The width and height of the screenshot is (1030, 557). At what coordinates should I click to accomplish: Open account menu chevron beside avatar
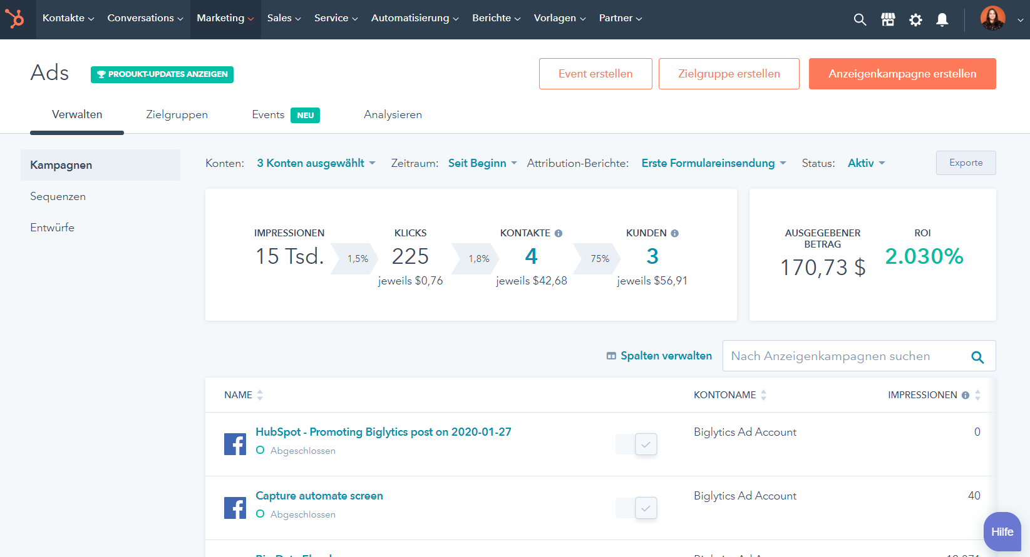[x=1020, y=20]
